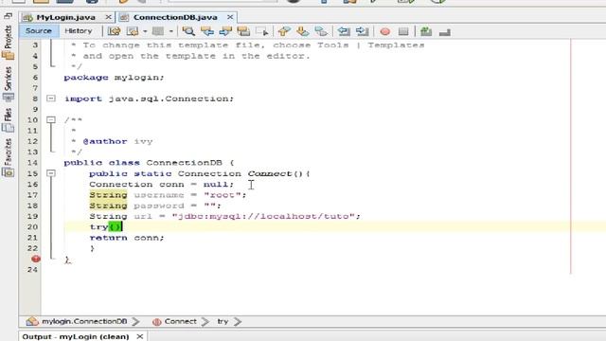This screenshot has width=606, height=341.
Task: Select the ConnectionDB.java tab
Action: (175, 17)
